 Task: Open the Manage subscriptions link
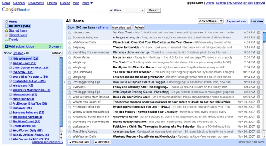47,142
